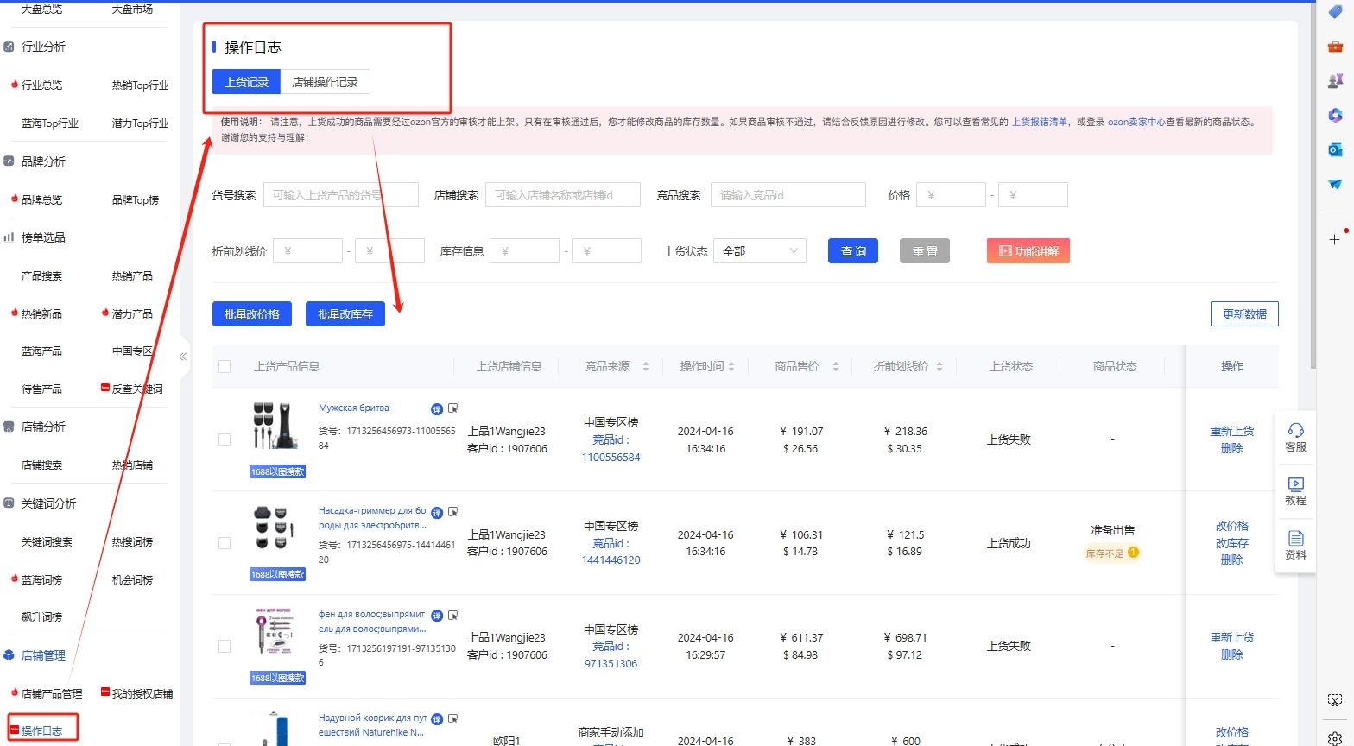Image resolution: width=1354 pixels, height=746 pixels.
Task: Open the paper plane Drop icon in sidebar
Action: click(1335, 184)
